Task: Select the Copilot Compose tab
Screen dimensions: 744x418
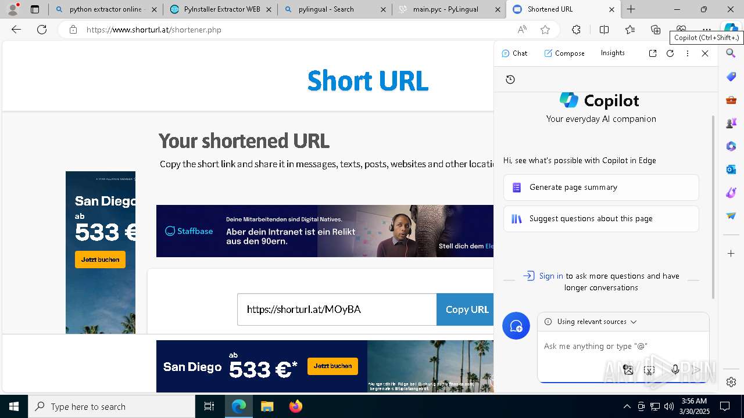Action: coord(564,53)
